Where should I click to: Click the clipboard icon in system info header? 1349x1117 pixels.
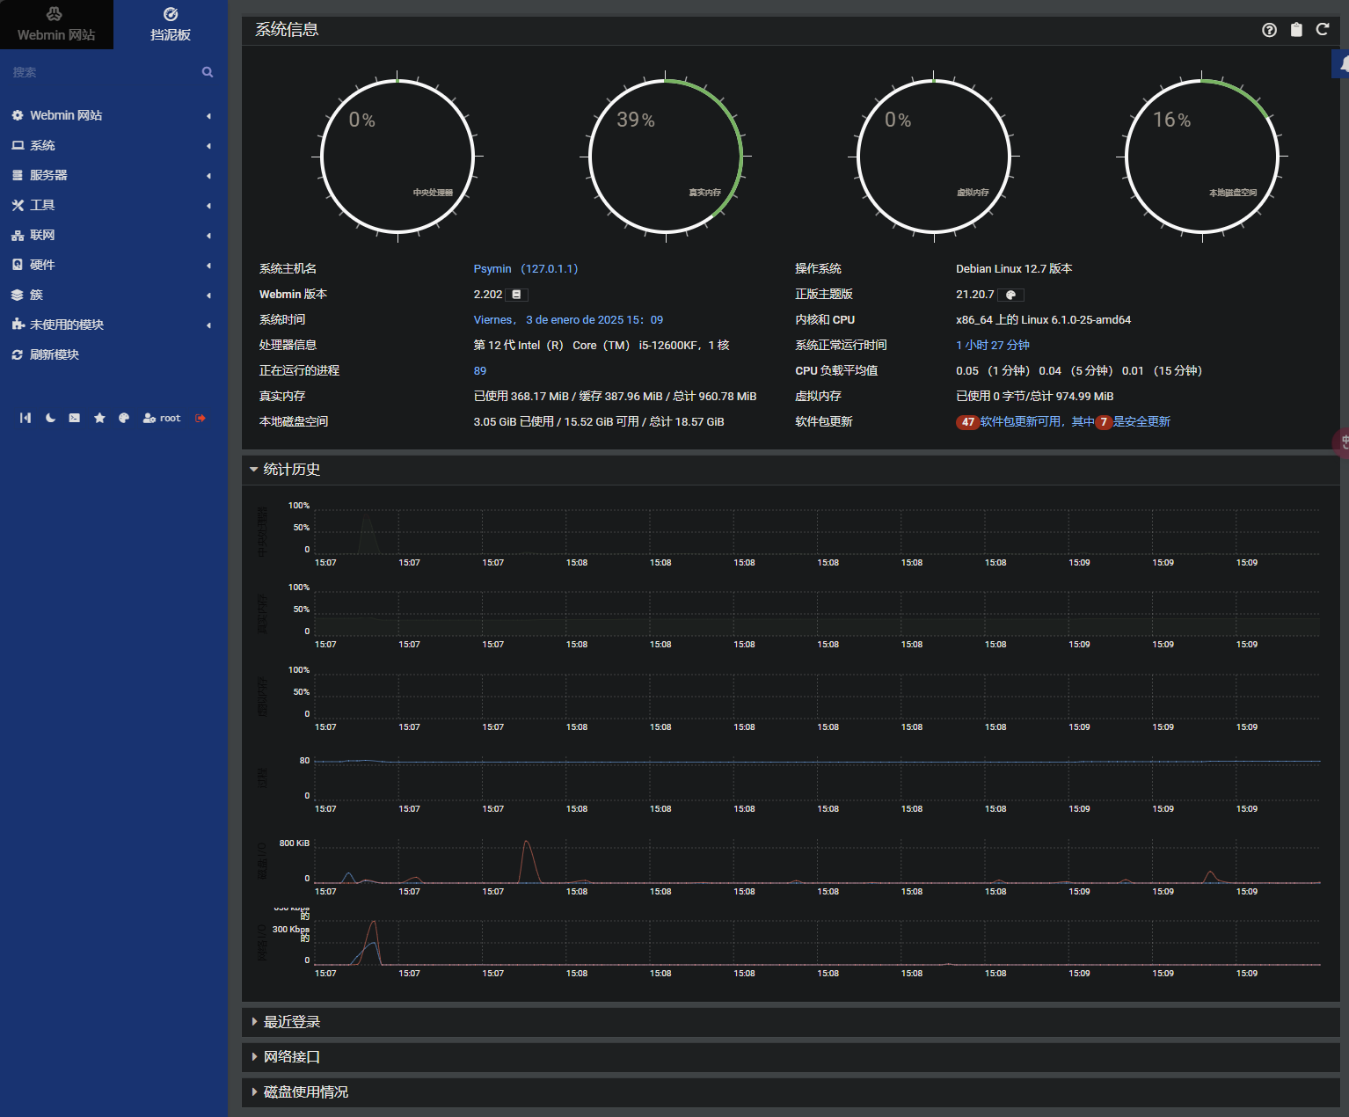pos(1295,30)
